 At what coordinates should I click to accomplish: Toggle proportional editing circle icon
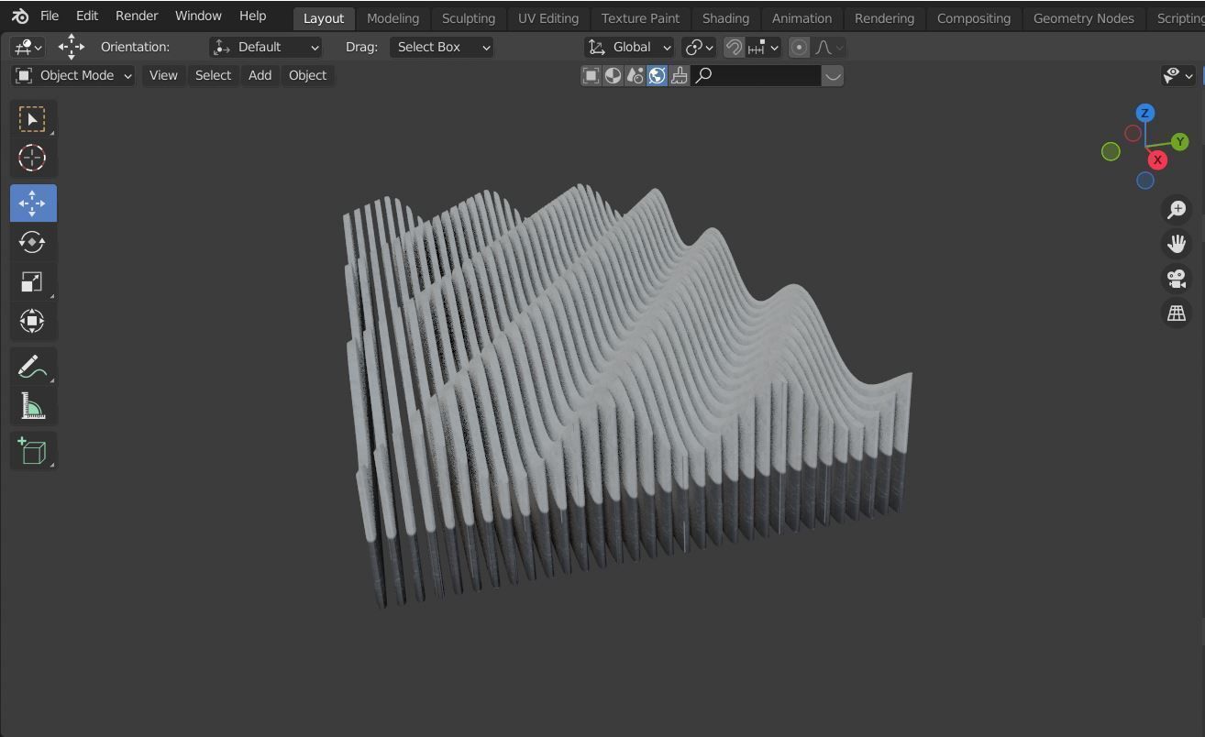pos(799,47)
